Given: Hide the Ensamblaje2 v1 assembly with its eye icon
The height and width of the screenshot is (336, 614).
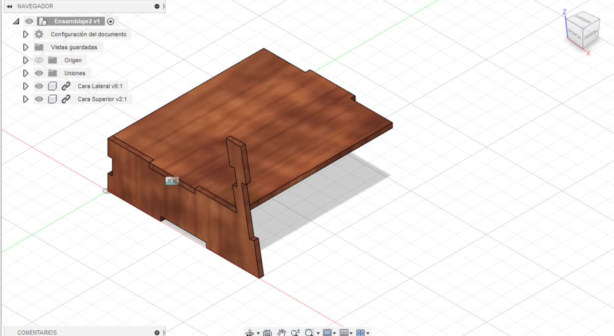Looking at the screenshot, I should pos(29,21).
